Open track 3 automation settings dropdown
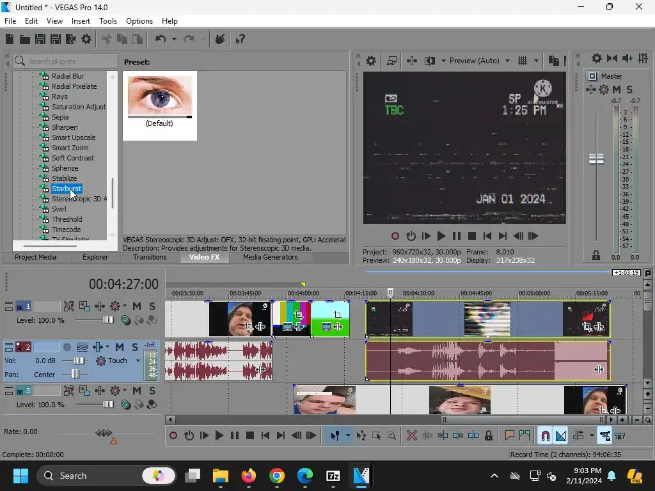 click(125, 391)
